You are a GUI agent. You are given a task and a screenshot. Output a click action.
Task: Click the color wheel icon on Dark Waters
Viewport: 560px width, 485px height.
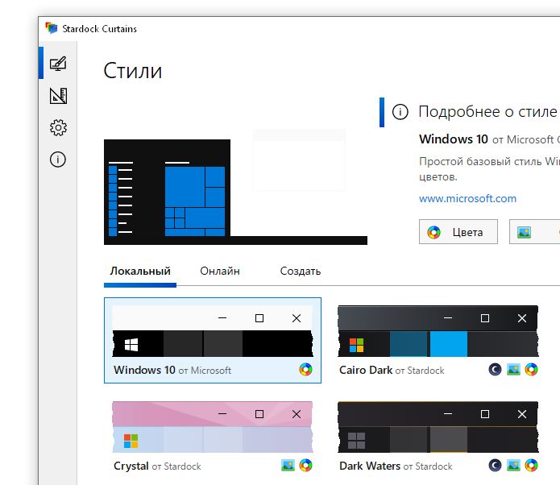(x=531, y=466)
